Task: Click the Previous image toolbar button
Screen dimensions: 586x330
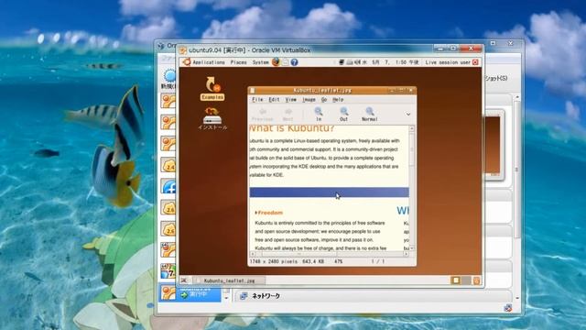Action: 263,114
